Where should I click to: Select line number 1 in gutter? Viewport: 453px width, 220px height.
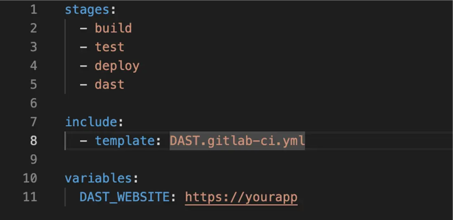click(x=33, y=9)
